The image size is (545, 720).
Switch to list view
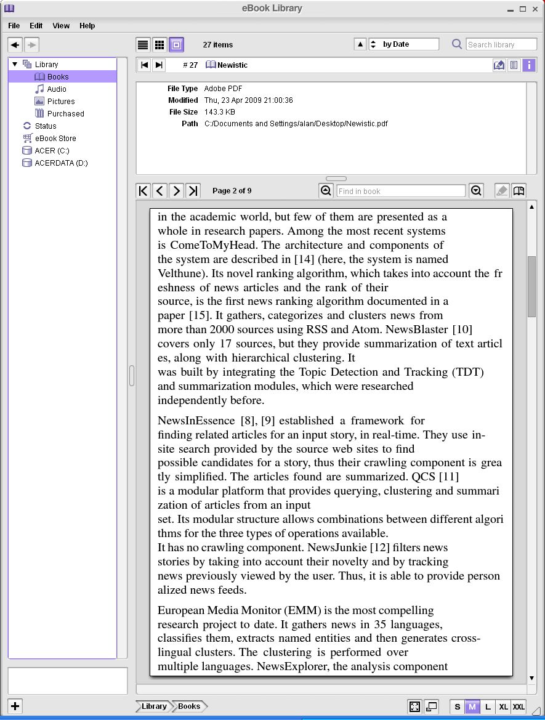143,44
